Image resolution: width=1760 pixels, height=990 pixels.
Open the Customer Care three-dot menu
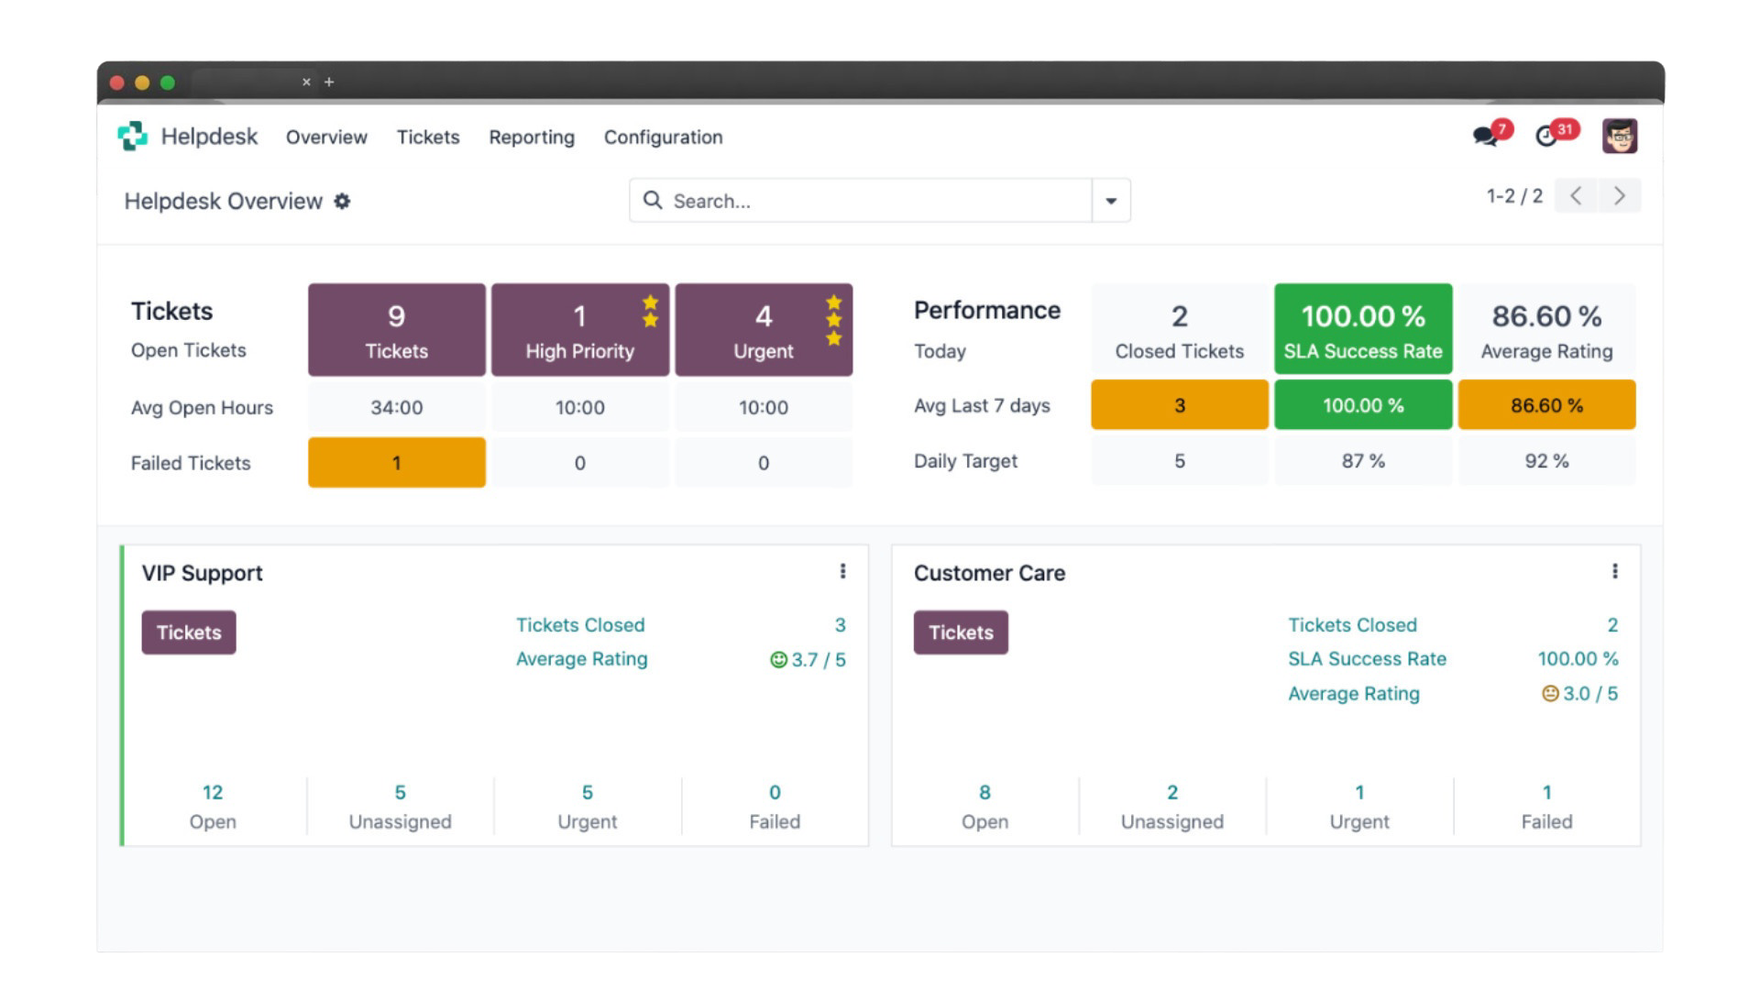1614,571
